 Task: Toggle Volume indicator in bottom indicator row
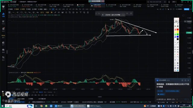point(50,92)
